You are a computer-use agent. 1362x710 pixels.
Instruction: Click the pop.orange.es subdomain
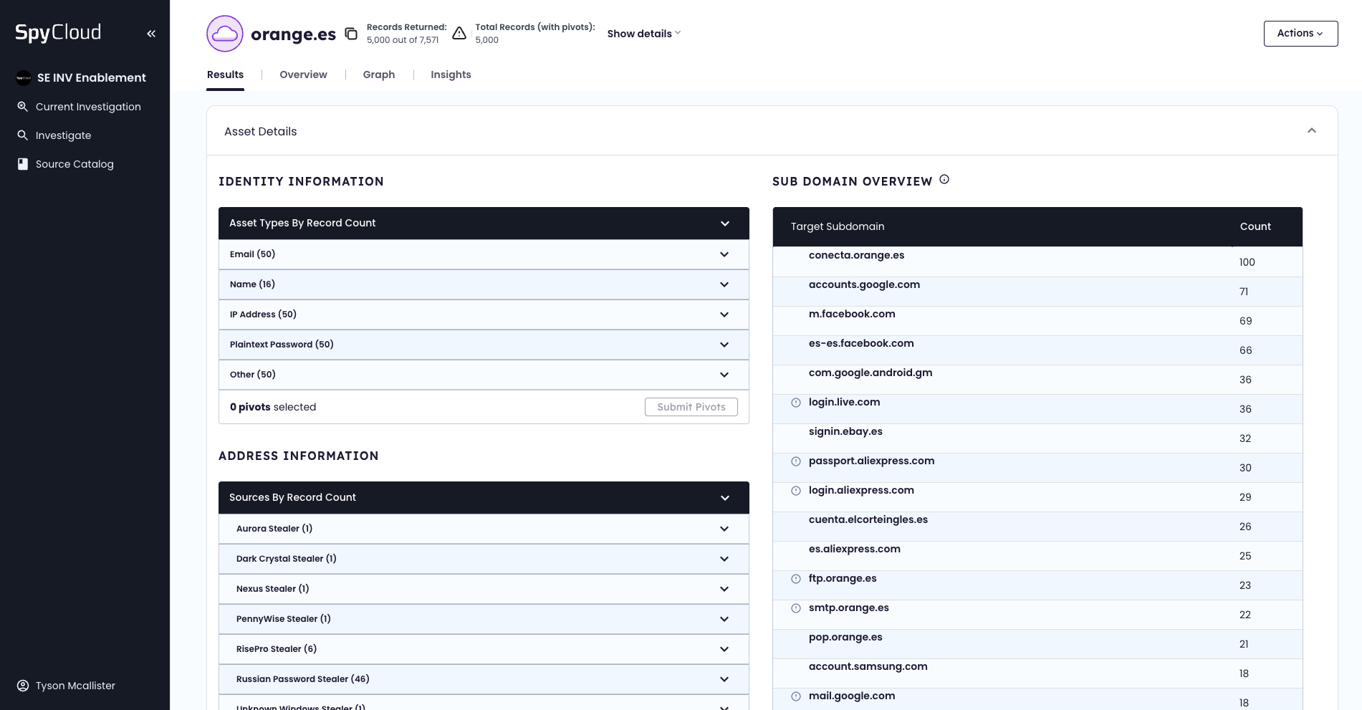(845, 637)
